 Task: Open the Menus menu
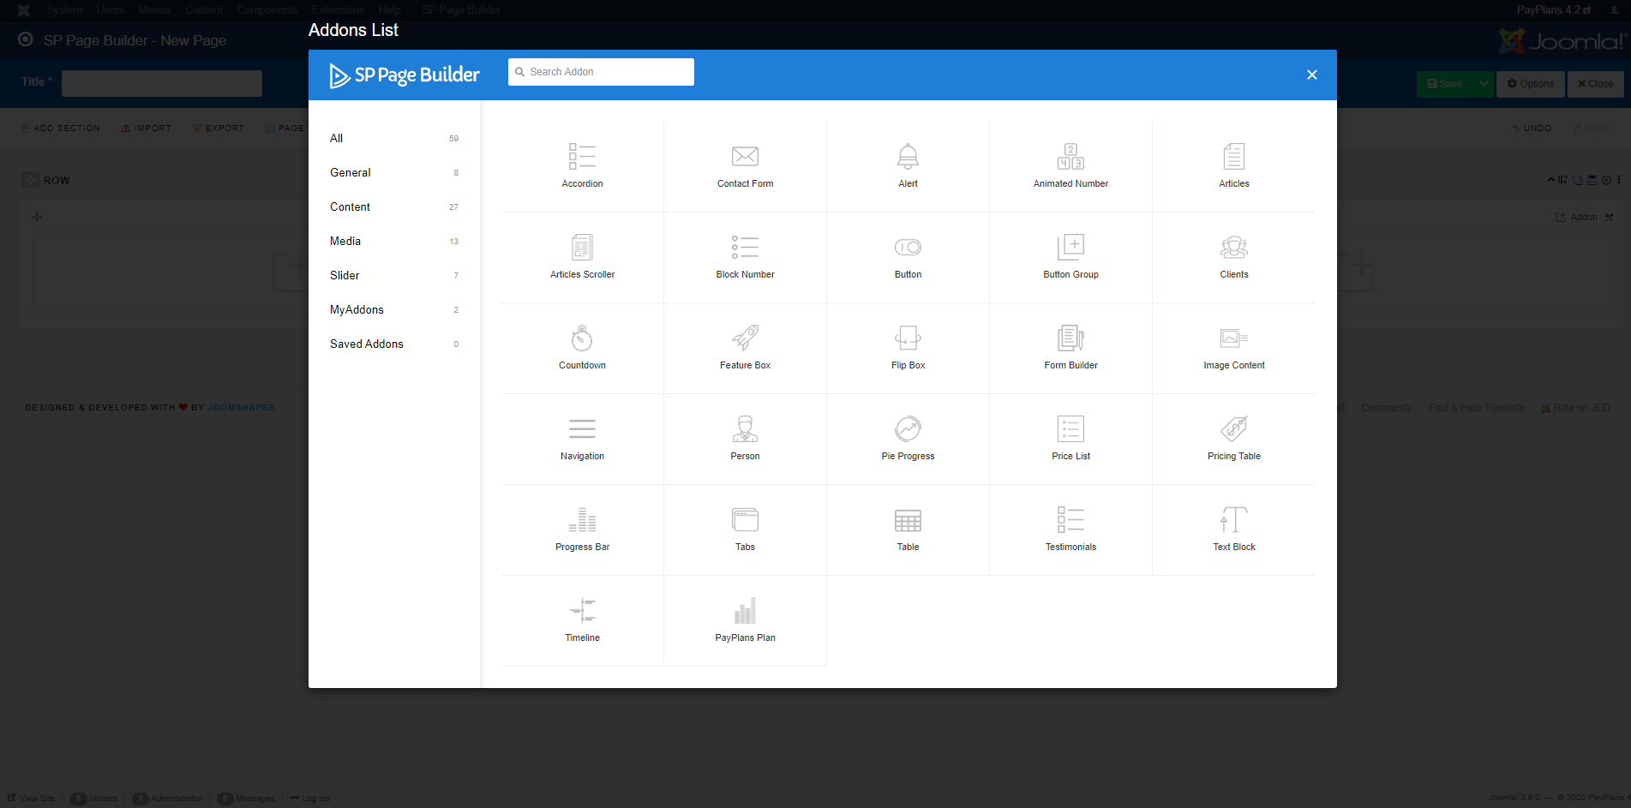tap(154, 10)
